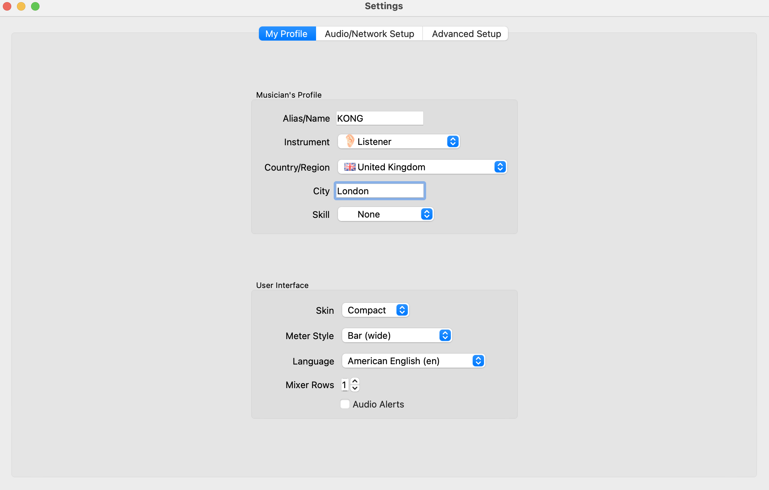This screenshot has width=769, height=490.
Task: Select a different Language option
Action: coord(413,361)
